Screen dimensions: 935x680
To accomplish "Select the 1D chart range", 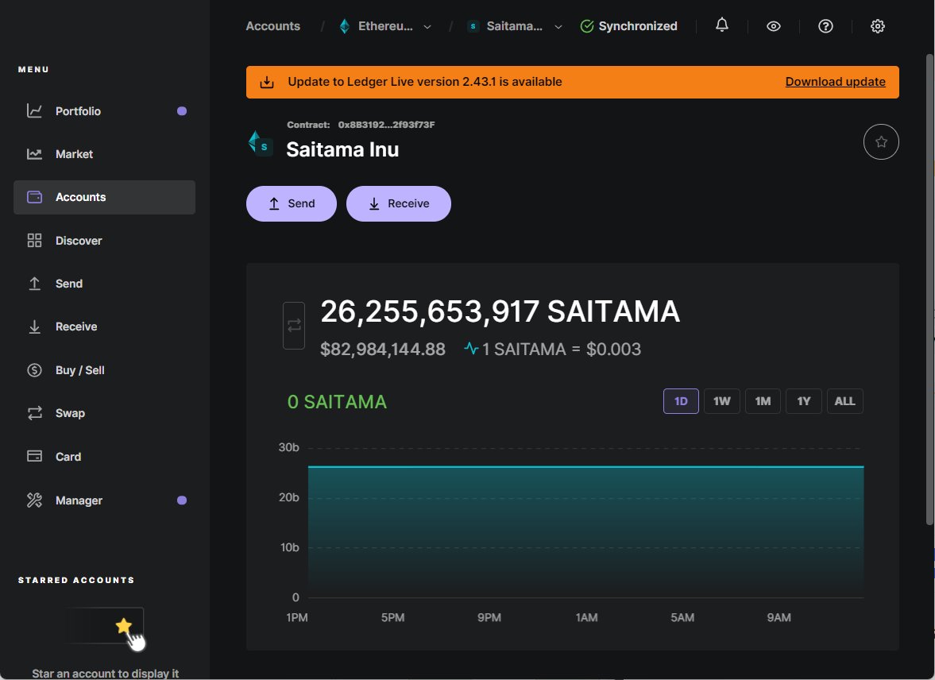I will click(x=681, y=401).
